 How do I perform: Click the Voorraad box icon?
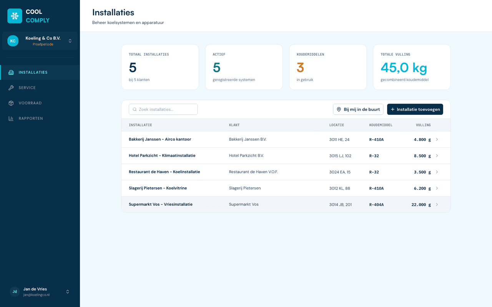(11, 103)
